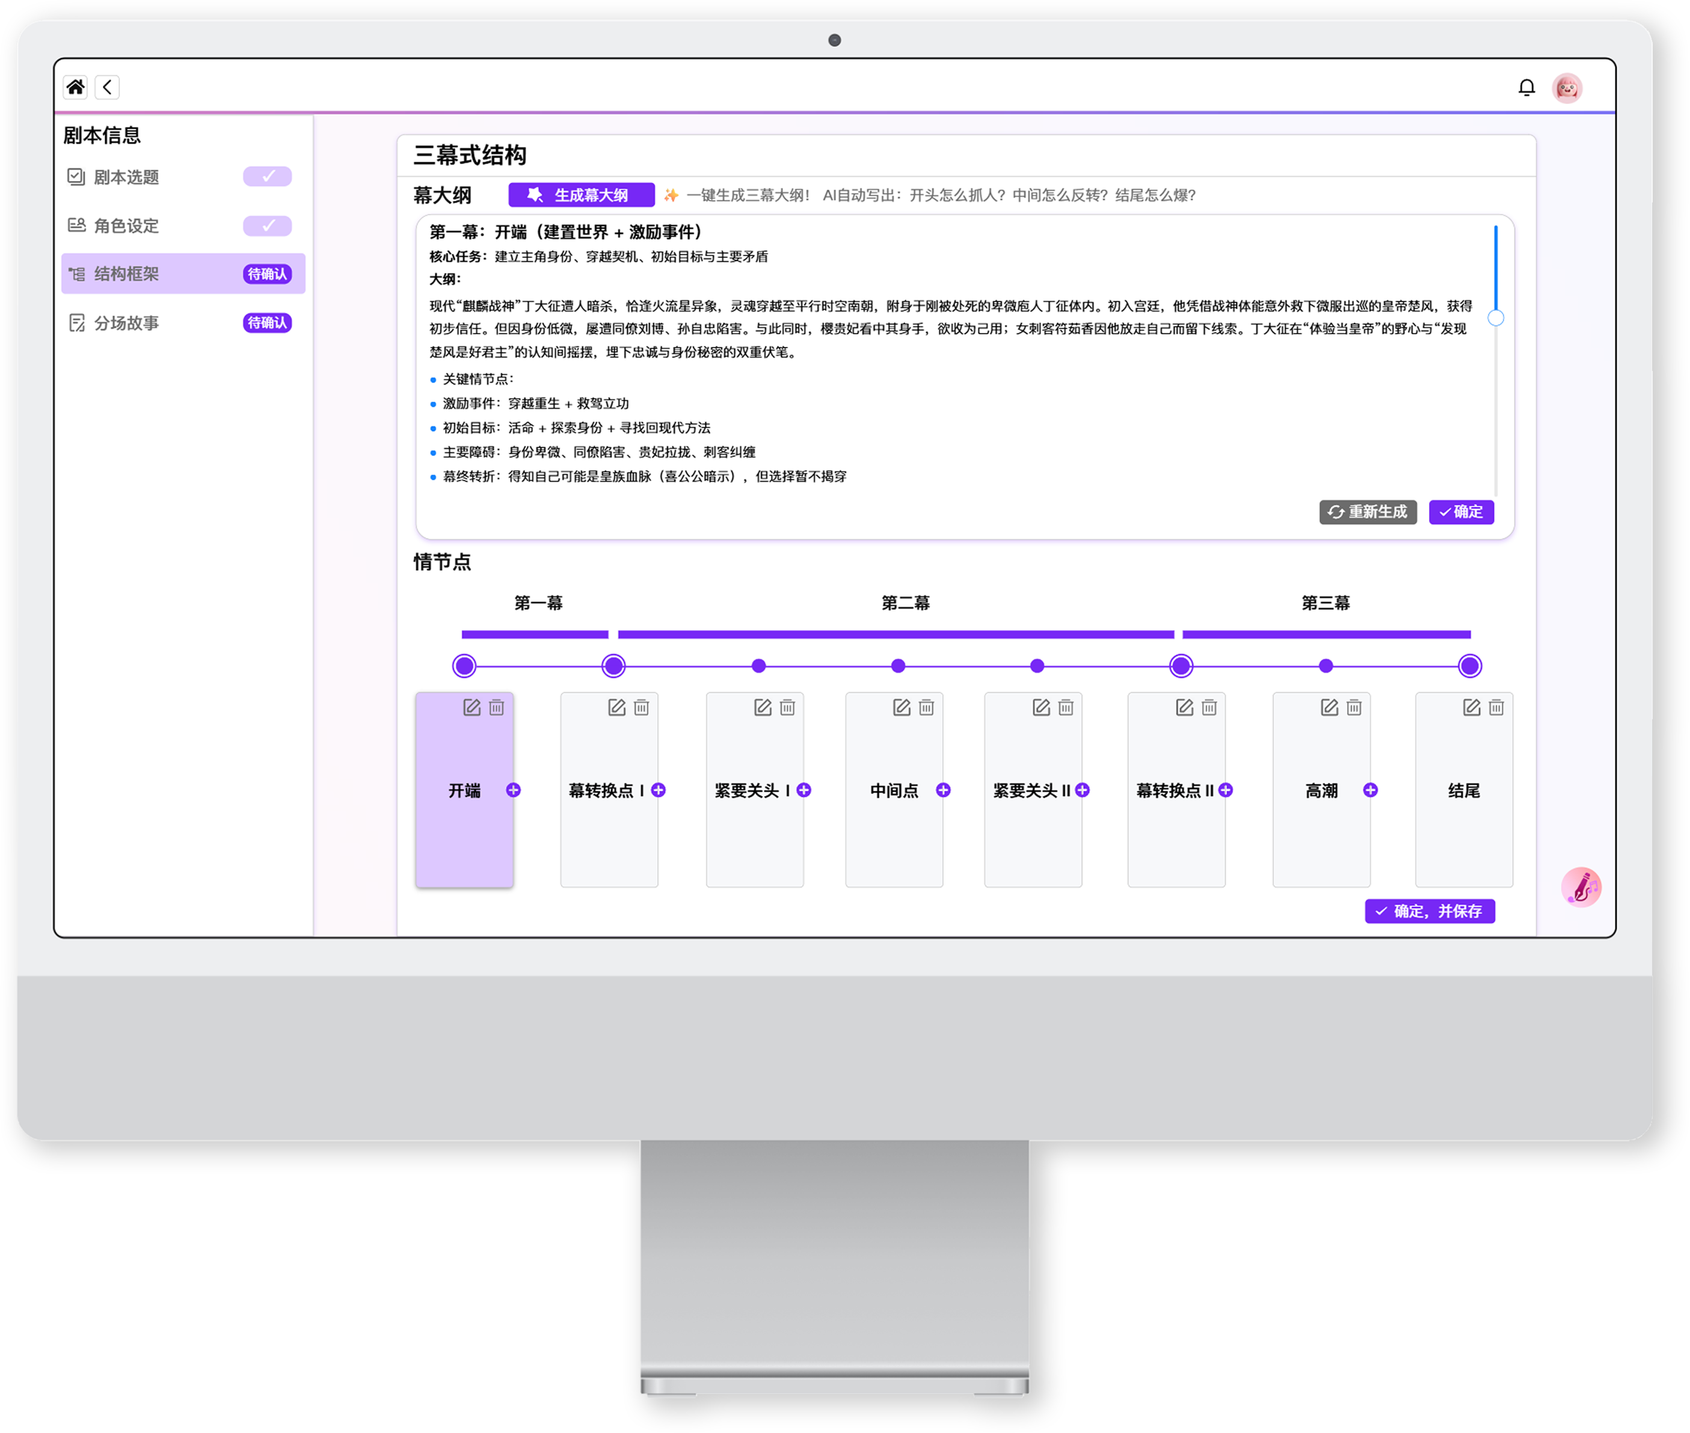Viewport: 1690px width, 1433px height.
Task: Select the 紧要关头 II timeline node
Action: (1037, 666)
